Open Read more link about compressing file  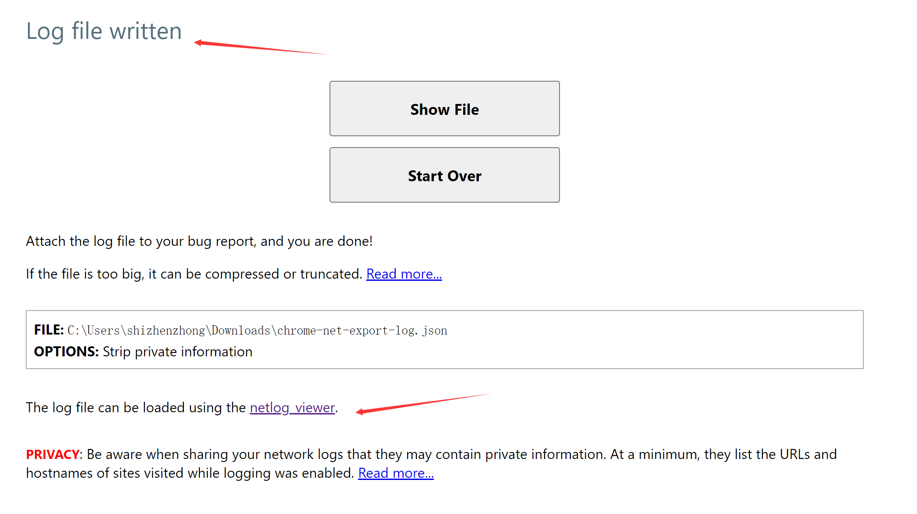tap(404, 274)
